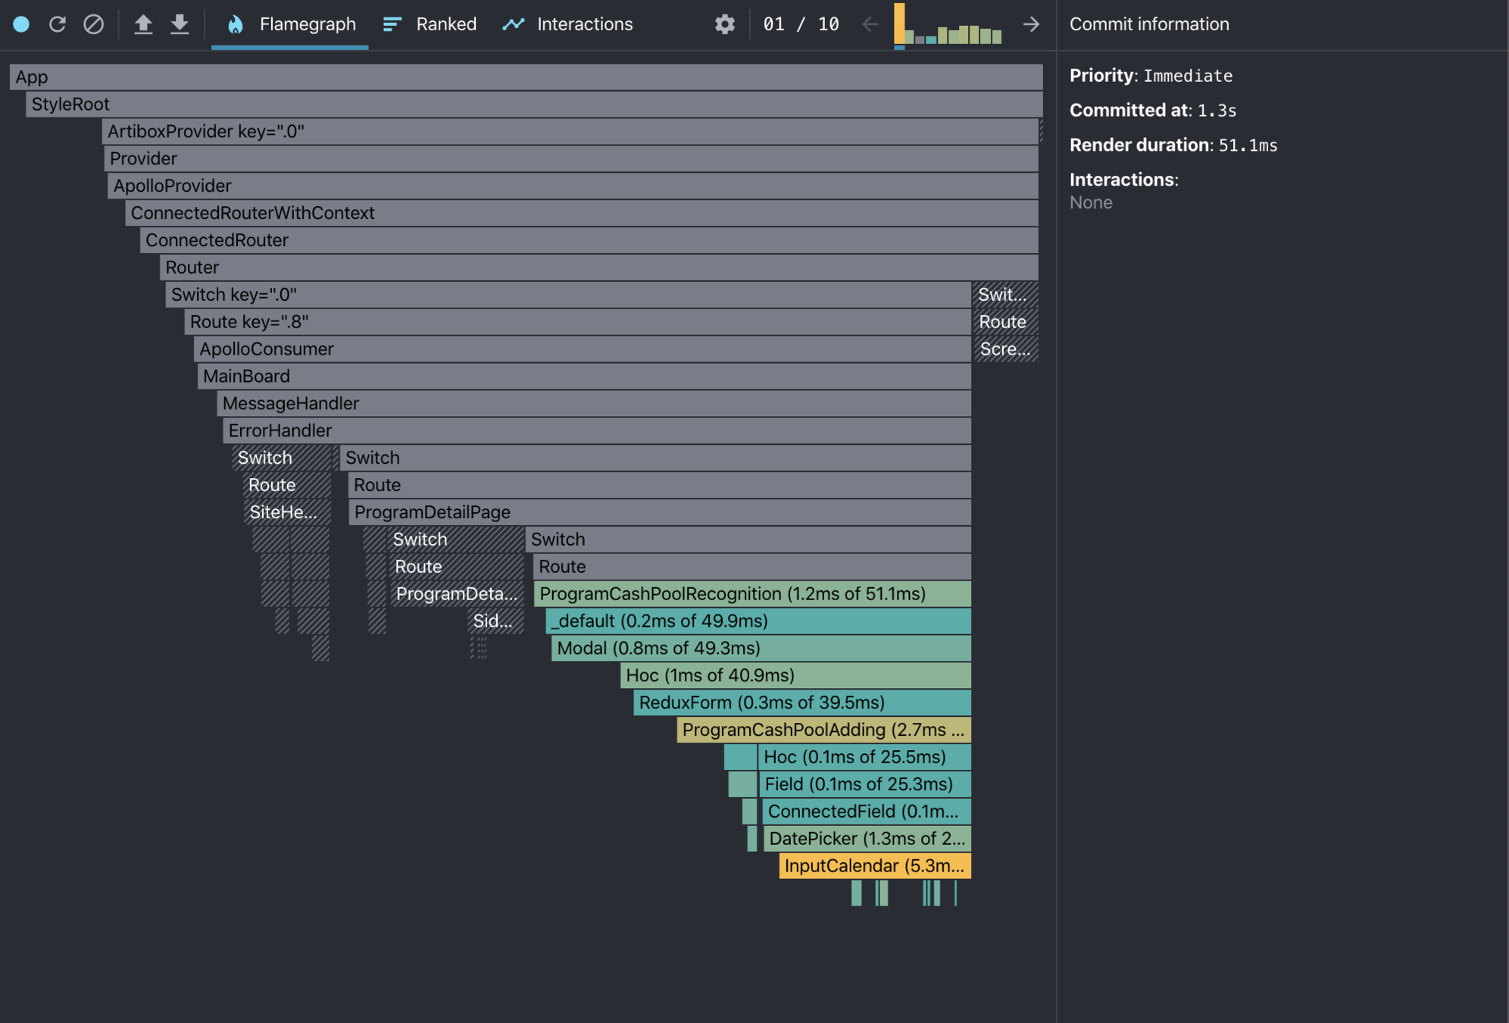Click the load profile upload icon

(143, 24)
